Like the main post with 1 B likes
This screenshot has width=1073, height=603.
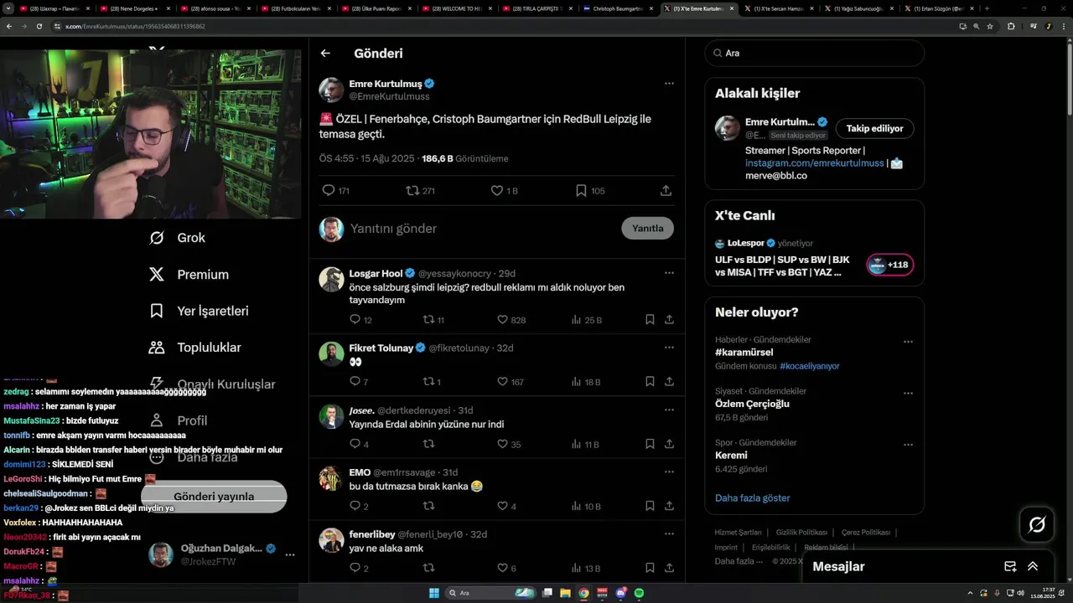tap(497, 190)
